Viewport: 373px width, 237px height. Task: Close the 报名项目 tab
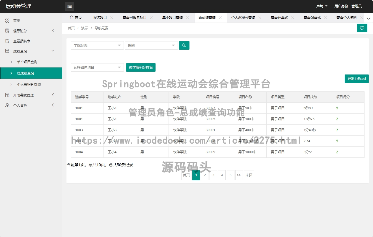click(112, 17)
